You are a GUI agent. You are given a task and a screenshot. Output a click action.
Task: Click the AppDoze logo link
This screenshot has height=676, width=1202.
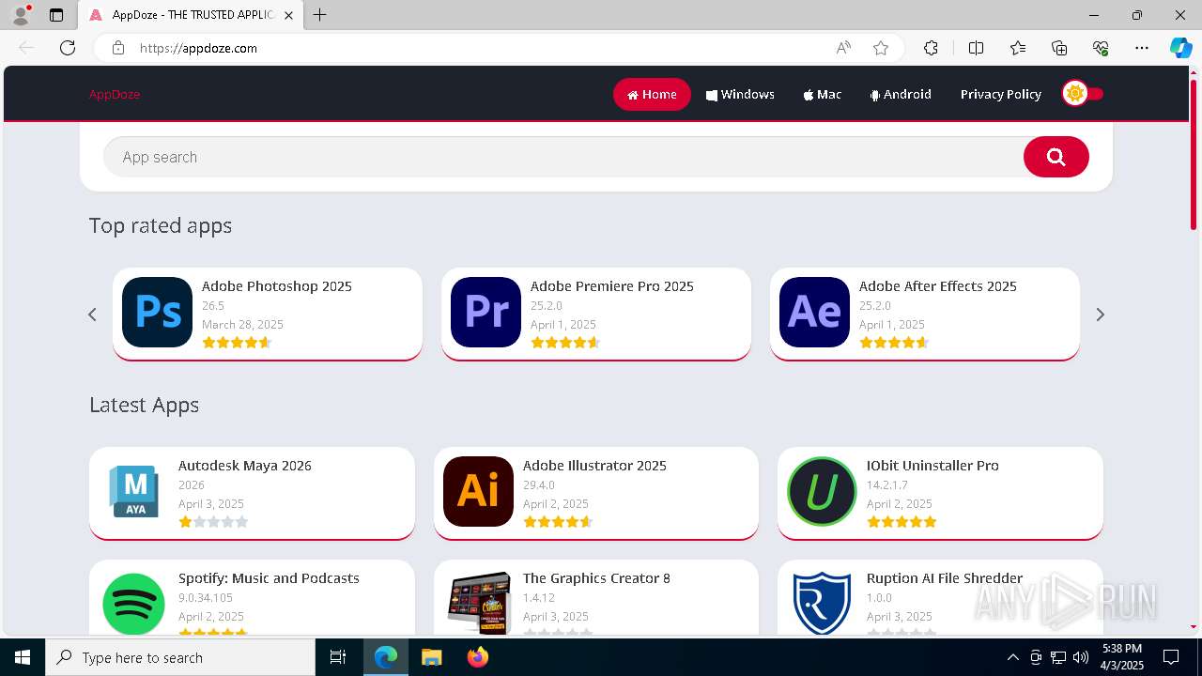[115, 94]
